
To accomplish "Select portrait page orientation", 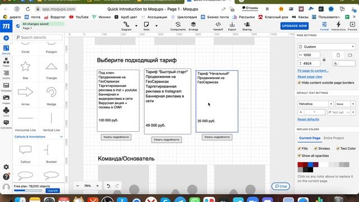I will tap(338, 55).
